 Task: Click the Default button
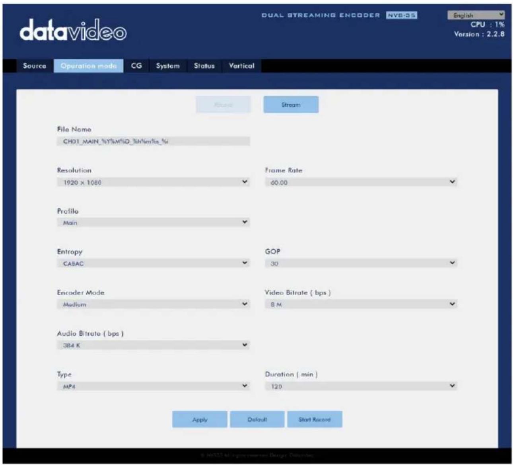point(257,419)
